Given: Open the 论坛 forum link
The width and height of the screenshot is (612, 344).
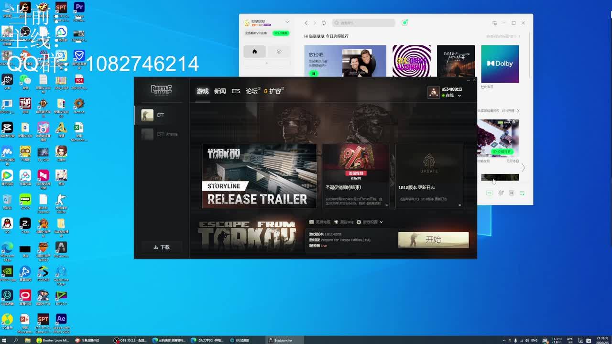Looking at the screenshot, I should tap(252, 91).
